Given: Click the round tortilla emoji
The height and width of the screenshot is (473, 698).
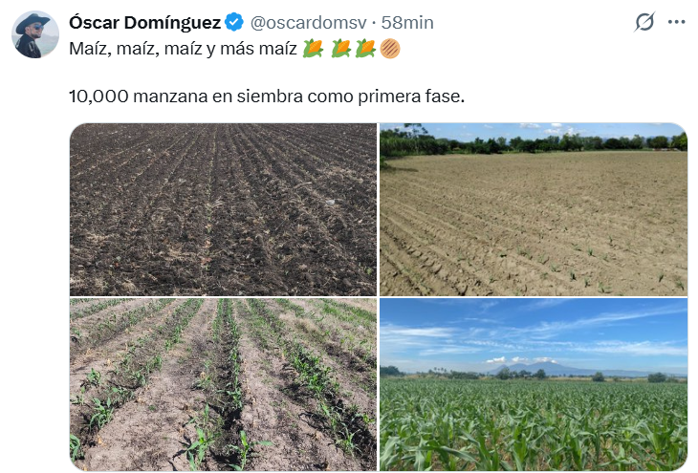Looking at the screenshot, I should [389, 48].
